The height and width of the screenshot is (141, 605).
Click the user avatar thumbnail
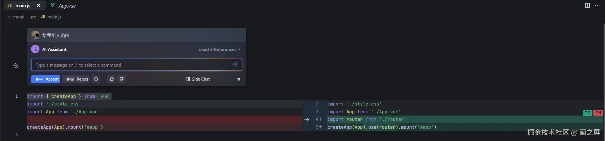35,35
